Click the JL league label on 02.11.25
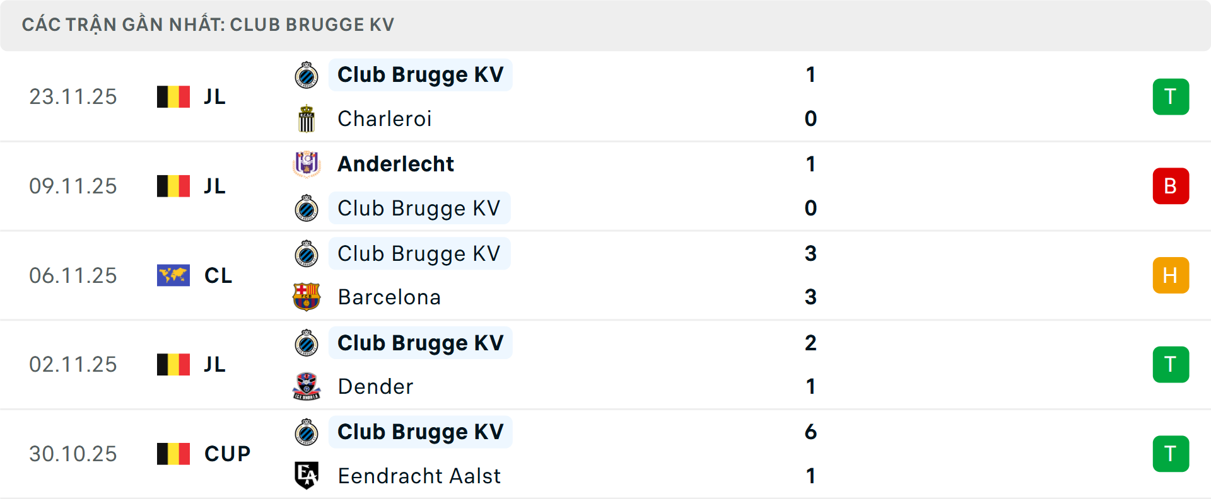This screenshot has height=499, width=1211. 215,364
